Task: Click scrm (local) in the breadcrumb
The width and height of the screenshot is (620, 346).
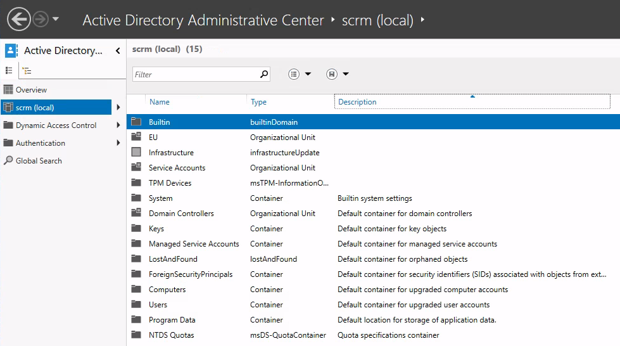Action: 377,20
